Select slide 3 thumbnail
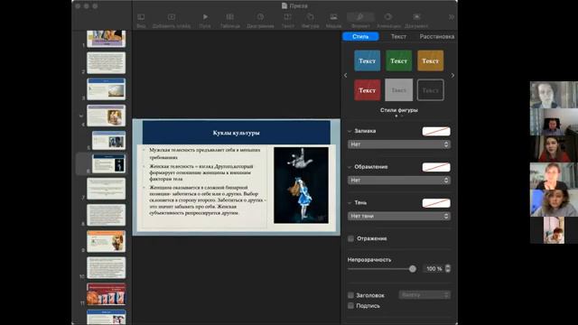Viewport: 578px width, 325px height. point(107,88)
